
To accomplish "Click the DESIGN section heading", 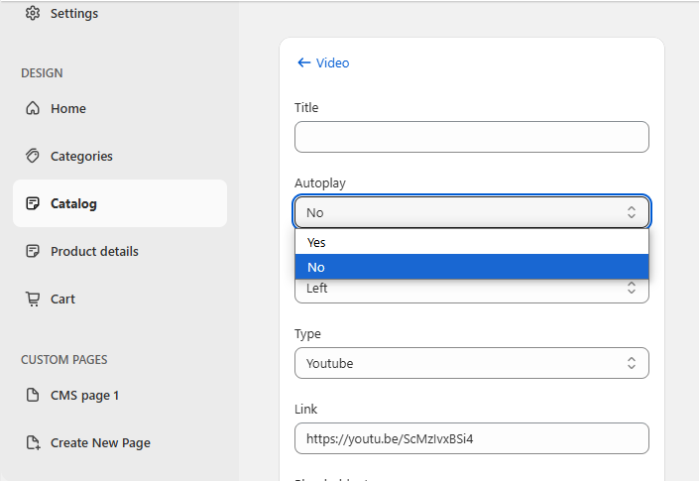I will (42, 73).
